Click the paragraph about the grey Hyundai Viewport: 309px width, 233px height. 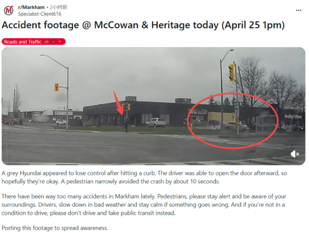pyautogui.click(x=144, y=177)
